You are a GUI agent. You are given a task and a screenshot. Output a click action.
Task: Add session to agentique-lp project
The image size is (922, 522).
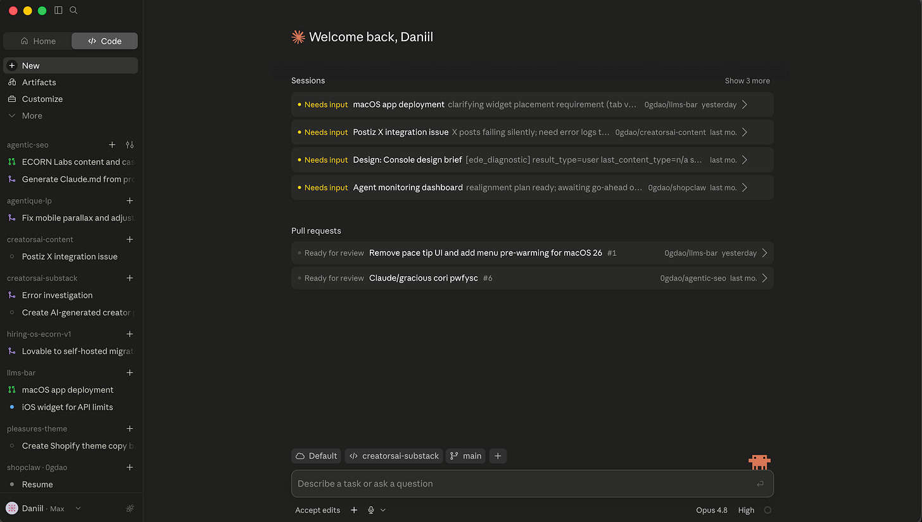tap(130, 201)
